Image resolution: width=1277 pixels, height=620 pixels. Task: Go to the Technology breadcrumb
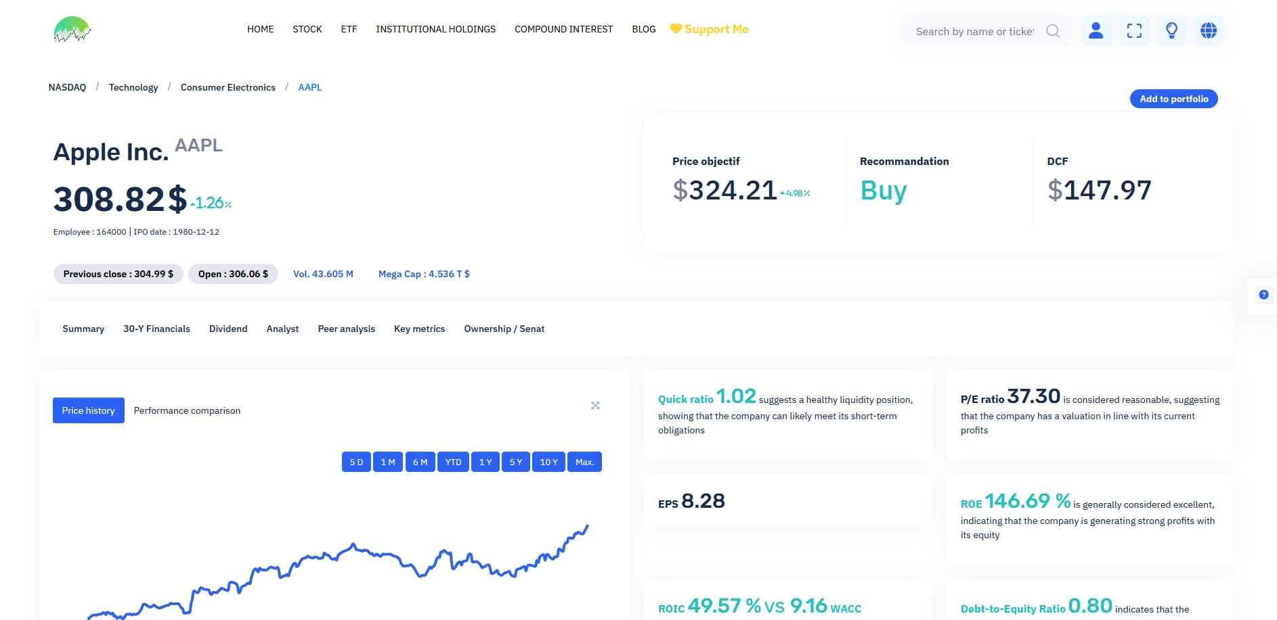coord(133,87)
